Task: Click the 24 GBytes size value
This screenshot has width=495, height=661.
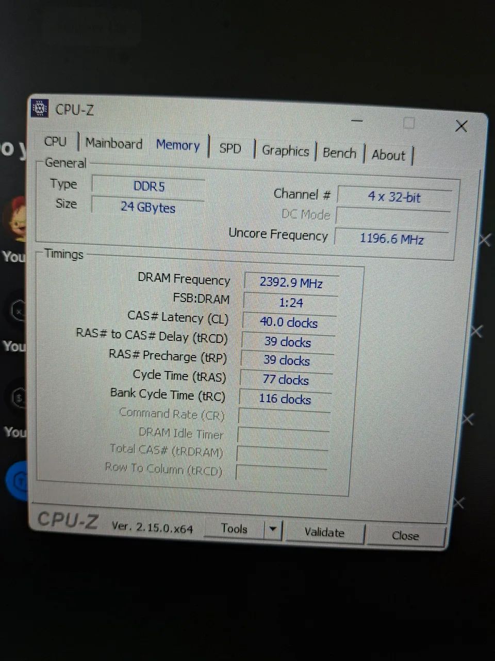Action: tap(148, 207)
